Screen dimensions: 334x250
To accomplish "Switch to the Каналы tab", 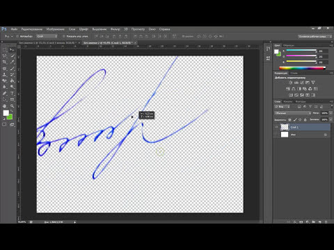I will tap(288, 101).
